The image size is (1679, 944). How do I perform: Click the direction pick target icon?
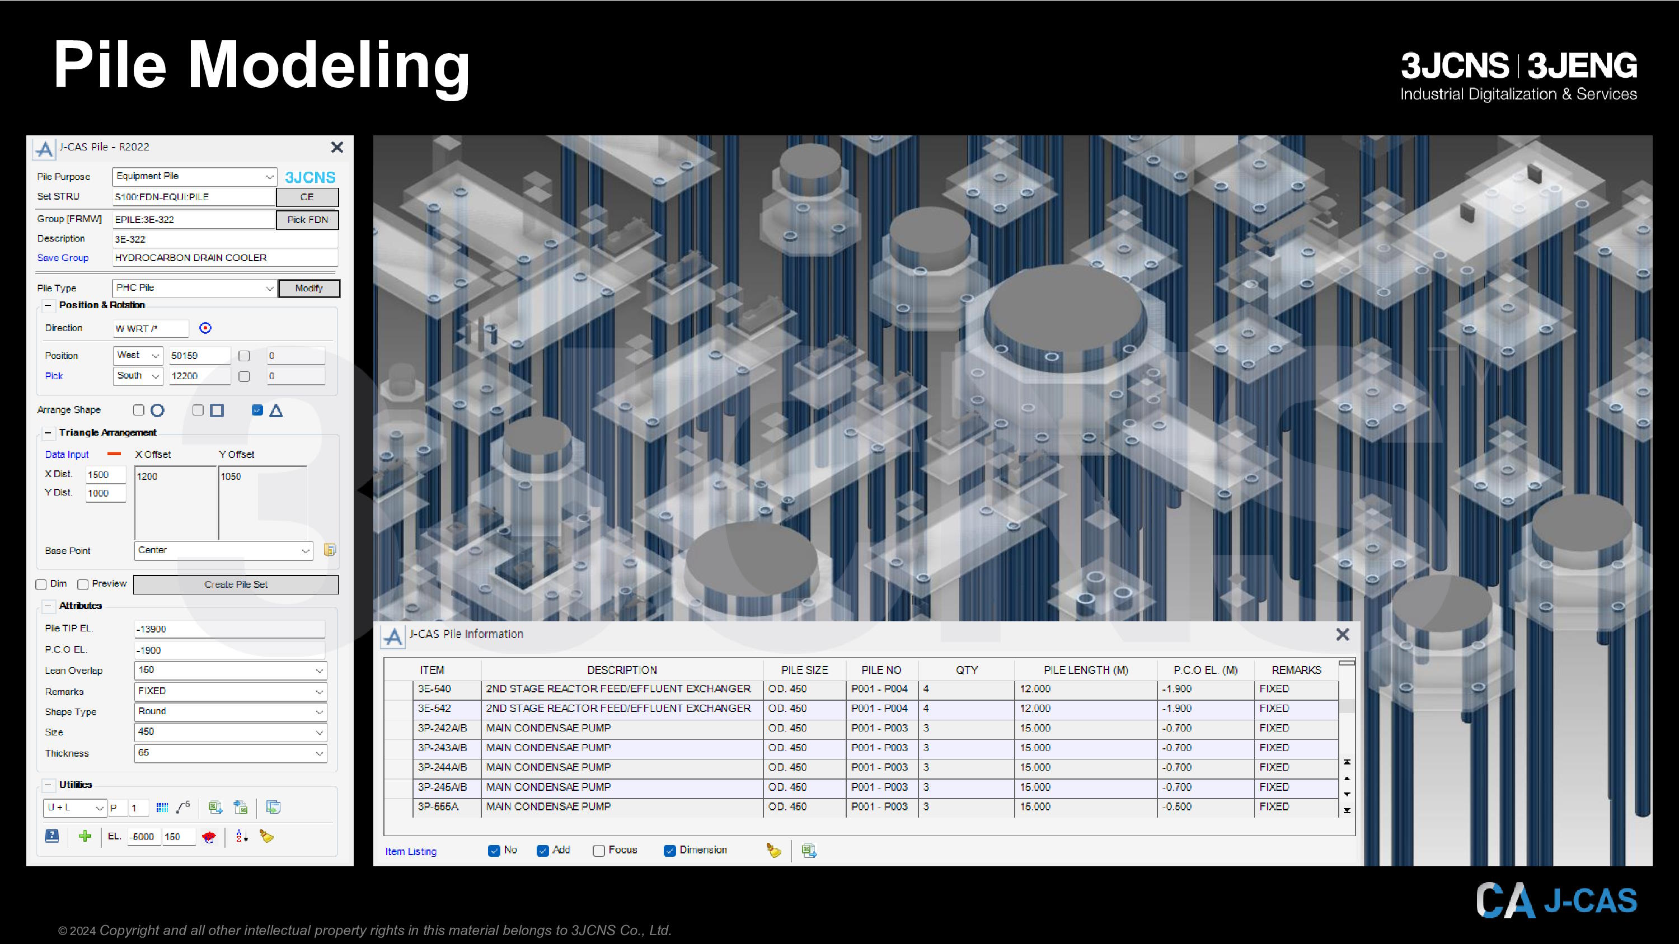pyautogui.click(x=205, y=328)
